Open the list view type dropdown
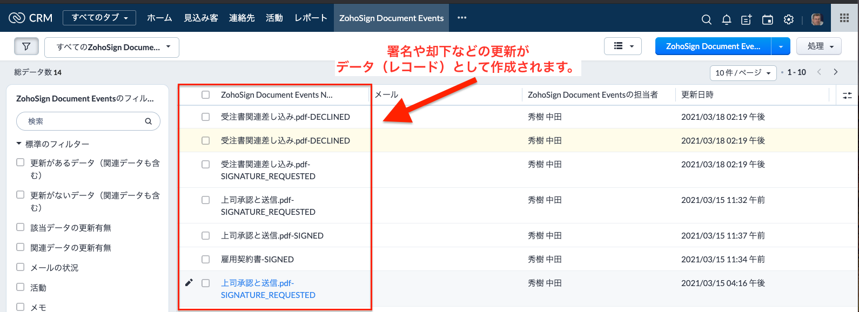 (623, 46)
